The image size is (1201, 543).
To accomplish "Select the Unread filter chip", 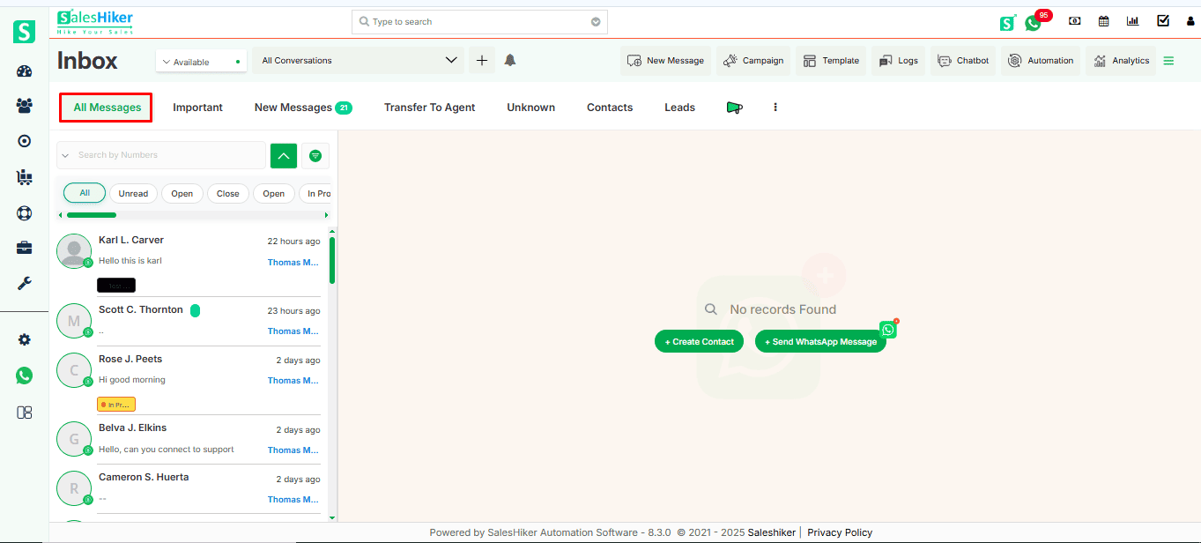I will (133, 194).
